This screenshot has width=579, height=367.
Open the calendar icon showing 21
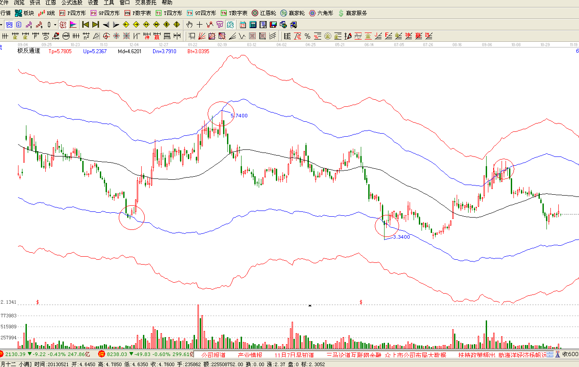[243, 25]
